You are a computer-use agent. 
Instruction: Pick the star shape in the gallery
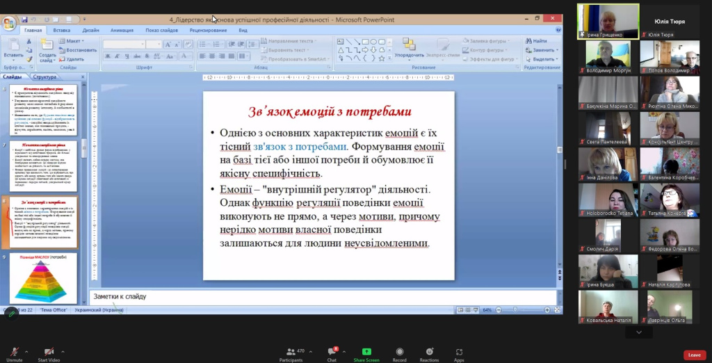pos(382,58)
